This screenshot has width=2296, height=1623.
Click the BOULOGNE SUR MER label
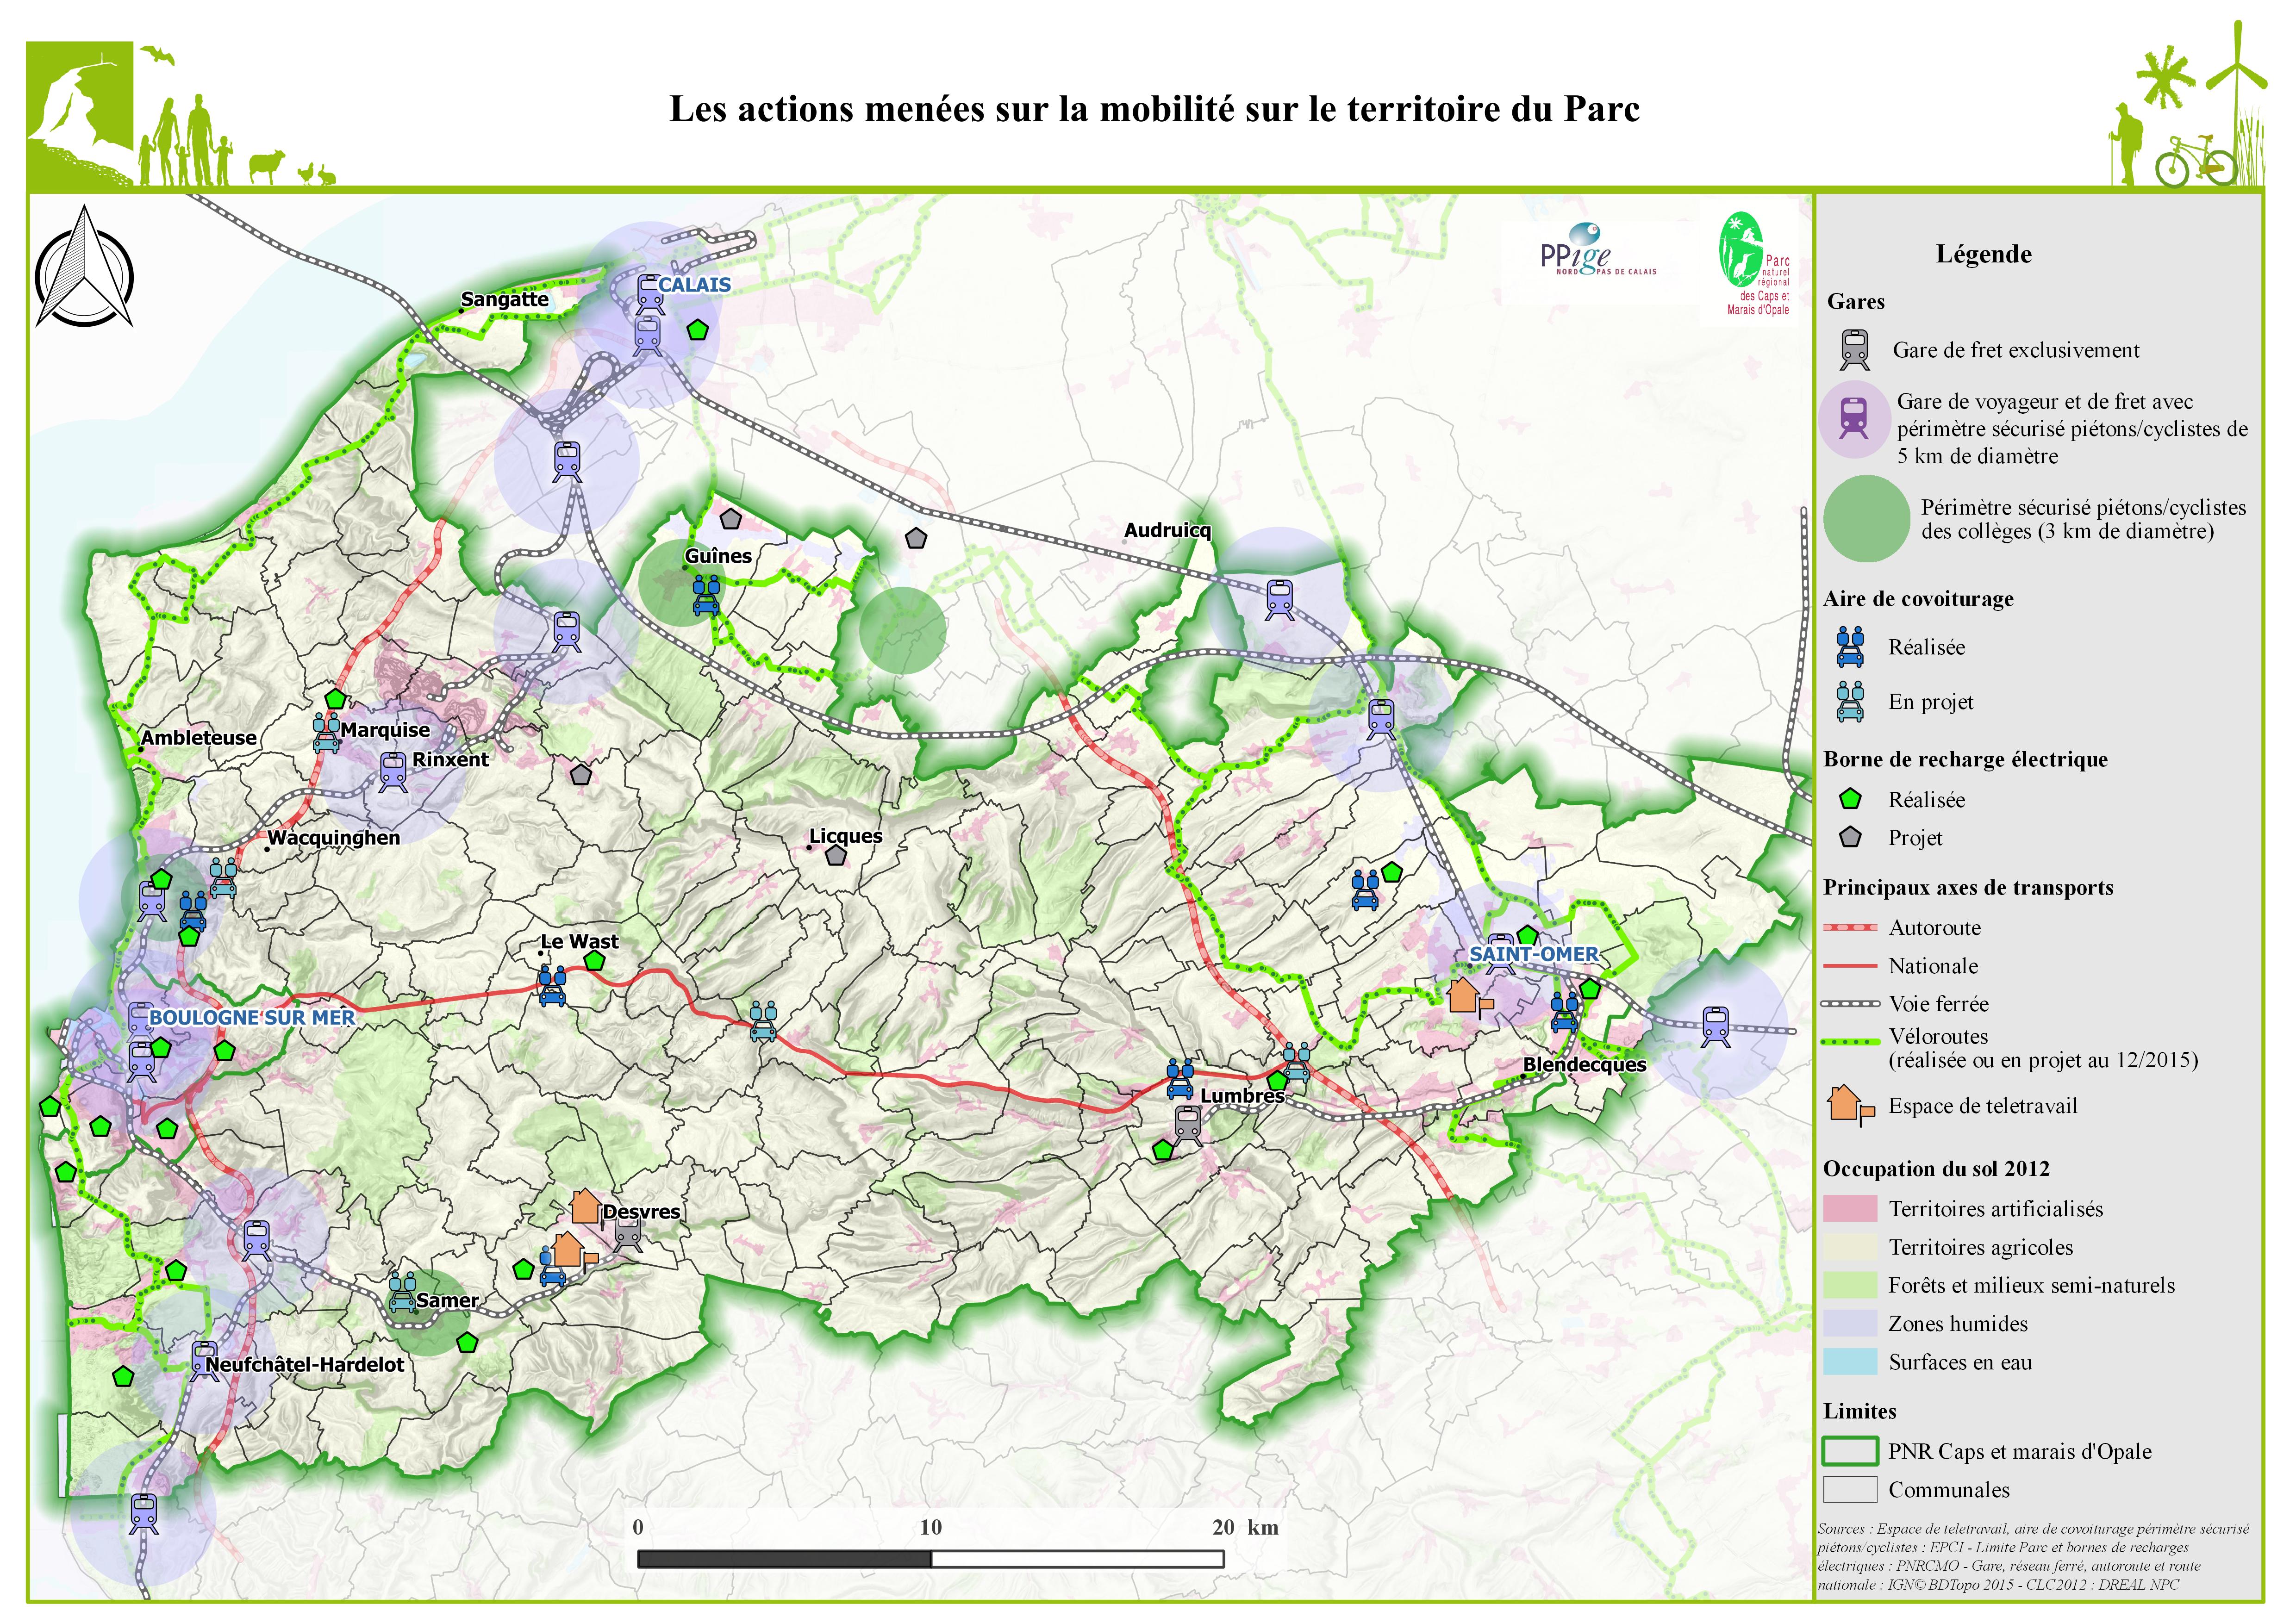coord(252,1018)
